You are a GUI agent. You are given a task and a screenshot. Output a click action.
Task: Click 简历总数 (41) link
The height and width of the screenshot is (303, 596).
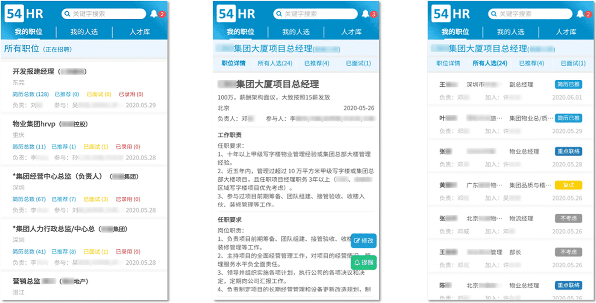coord(29,251)
